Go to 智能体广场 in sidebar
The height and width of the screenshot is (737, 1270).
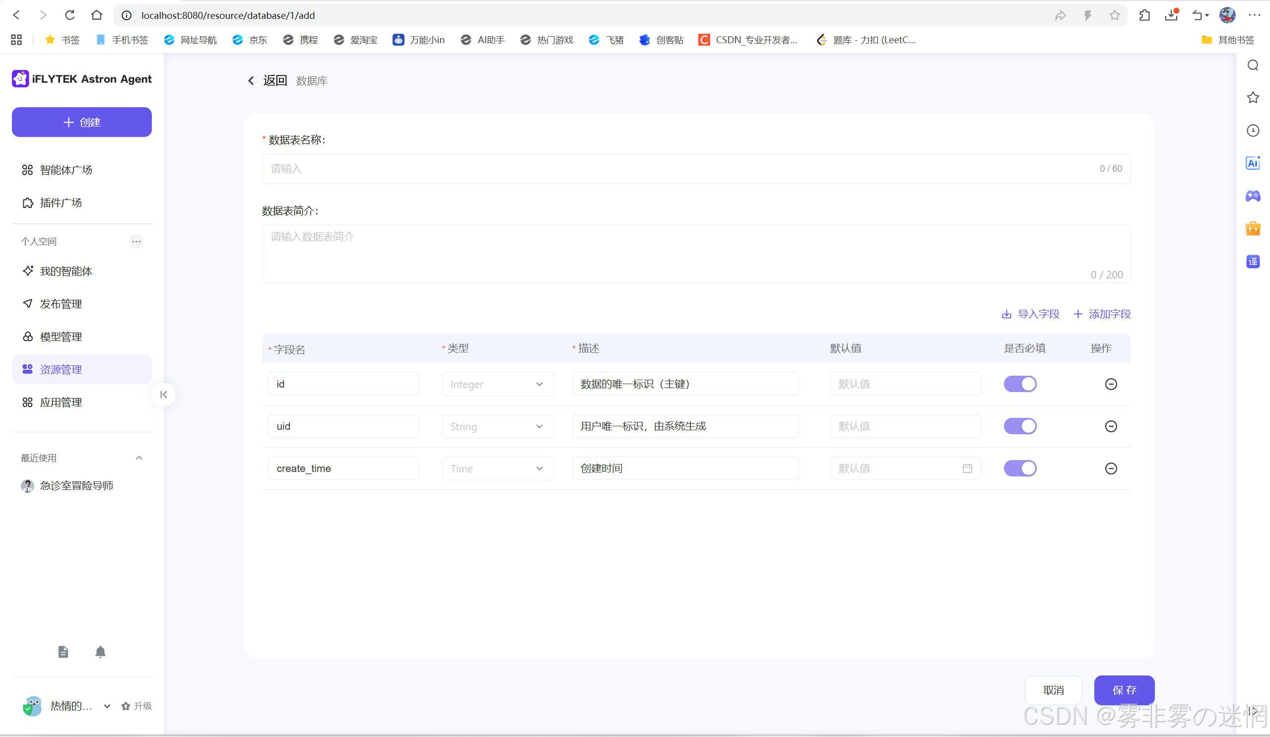pyautogui.click(x=66, y=170)
